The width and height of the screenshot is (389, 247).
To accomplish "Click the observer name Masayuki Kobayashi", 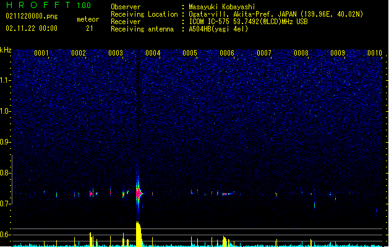I will pyautogui.click(x=222, y=7).
